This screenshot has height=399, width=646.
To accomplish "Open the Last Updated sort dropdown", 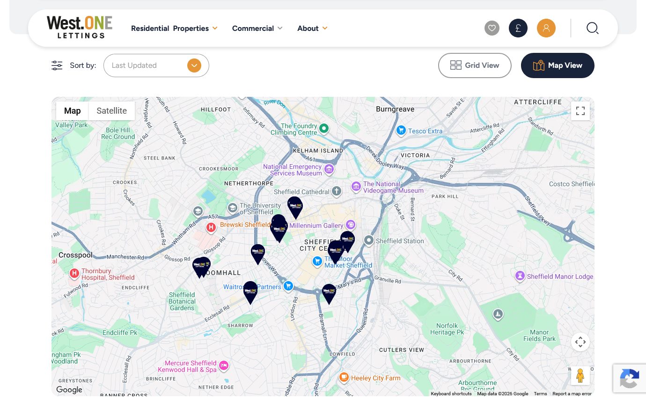I will [156, 65].
